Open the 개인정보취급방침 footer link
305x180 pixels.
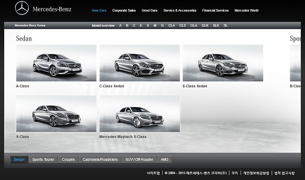coord(256,173)
